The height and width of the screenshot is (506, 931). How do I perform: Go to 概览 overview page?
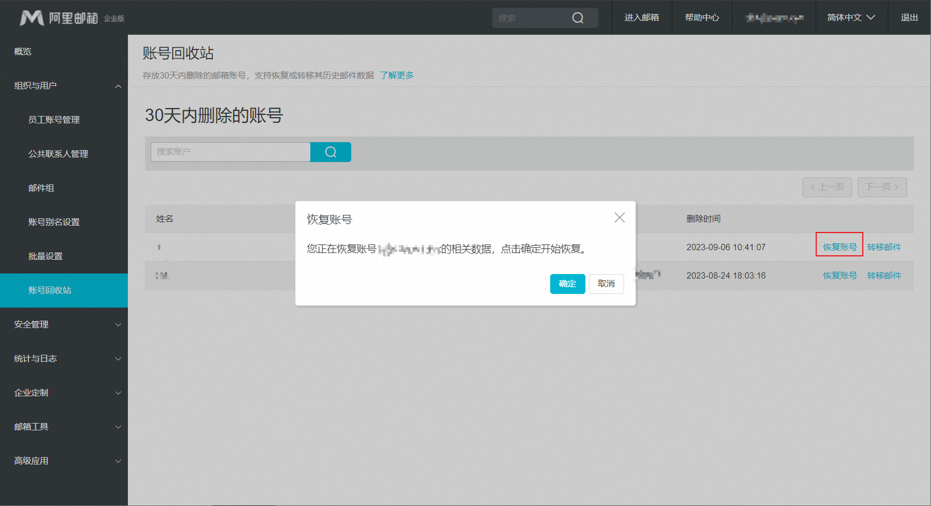point(23,52)
